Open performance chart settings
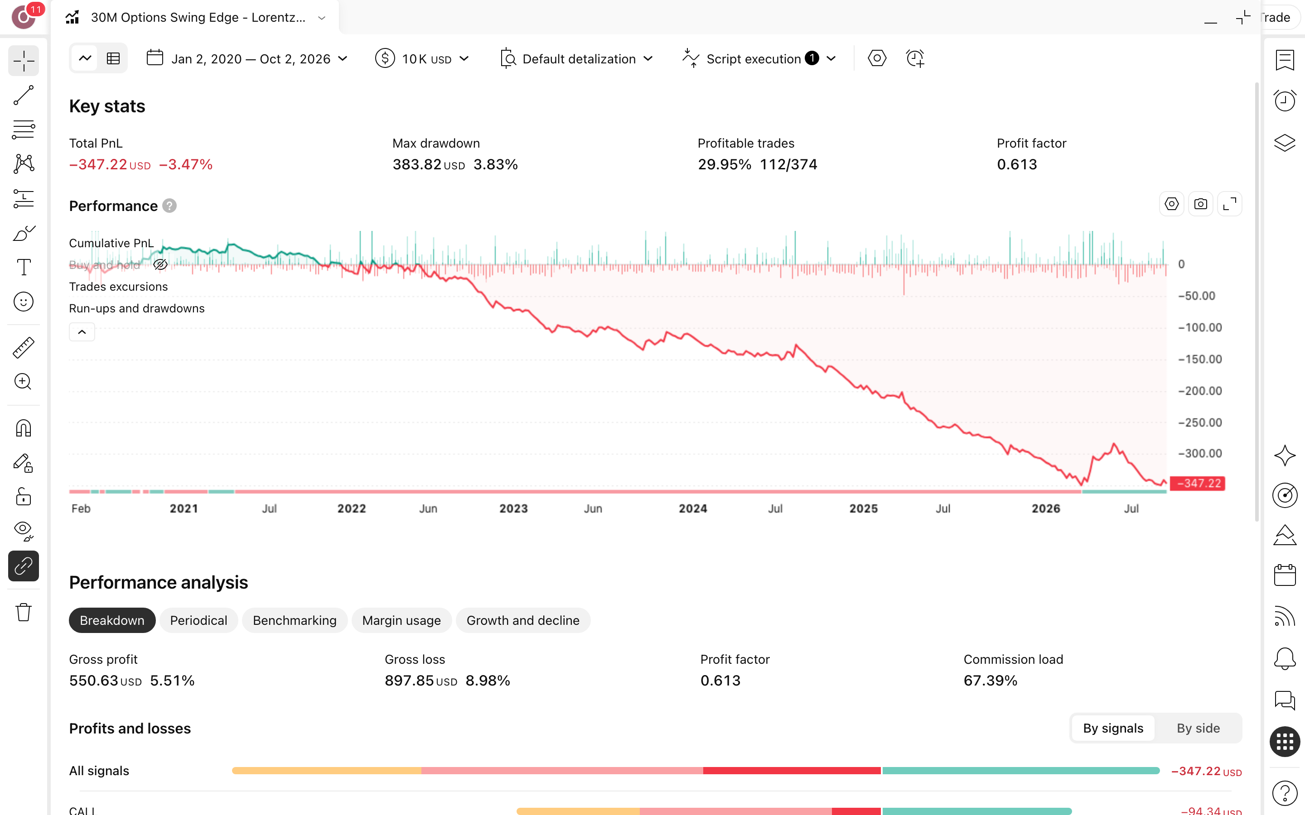Image resolution: width=1305 pixels, height=815 pixels. coord(1171,204)
